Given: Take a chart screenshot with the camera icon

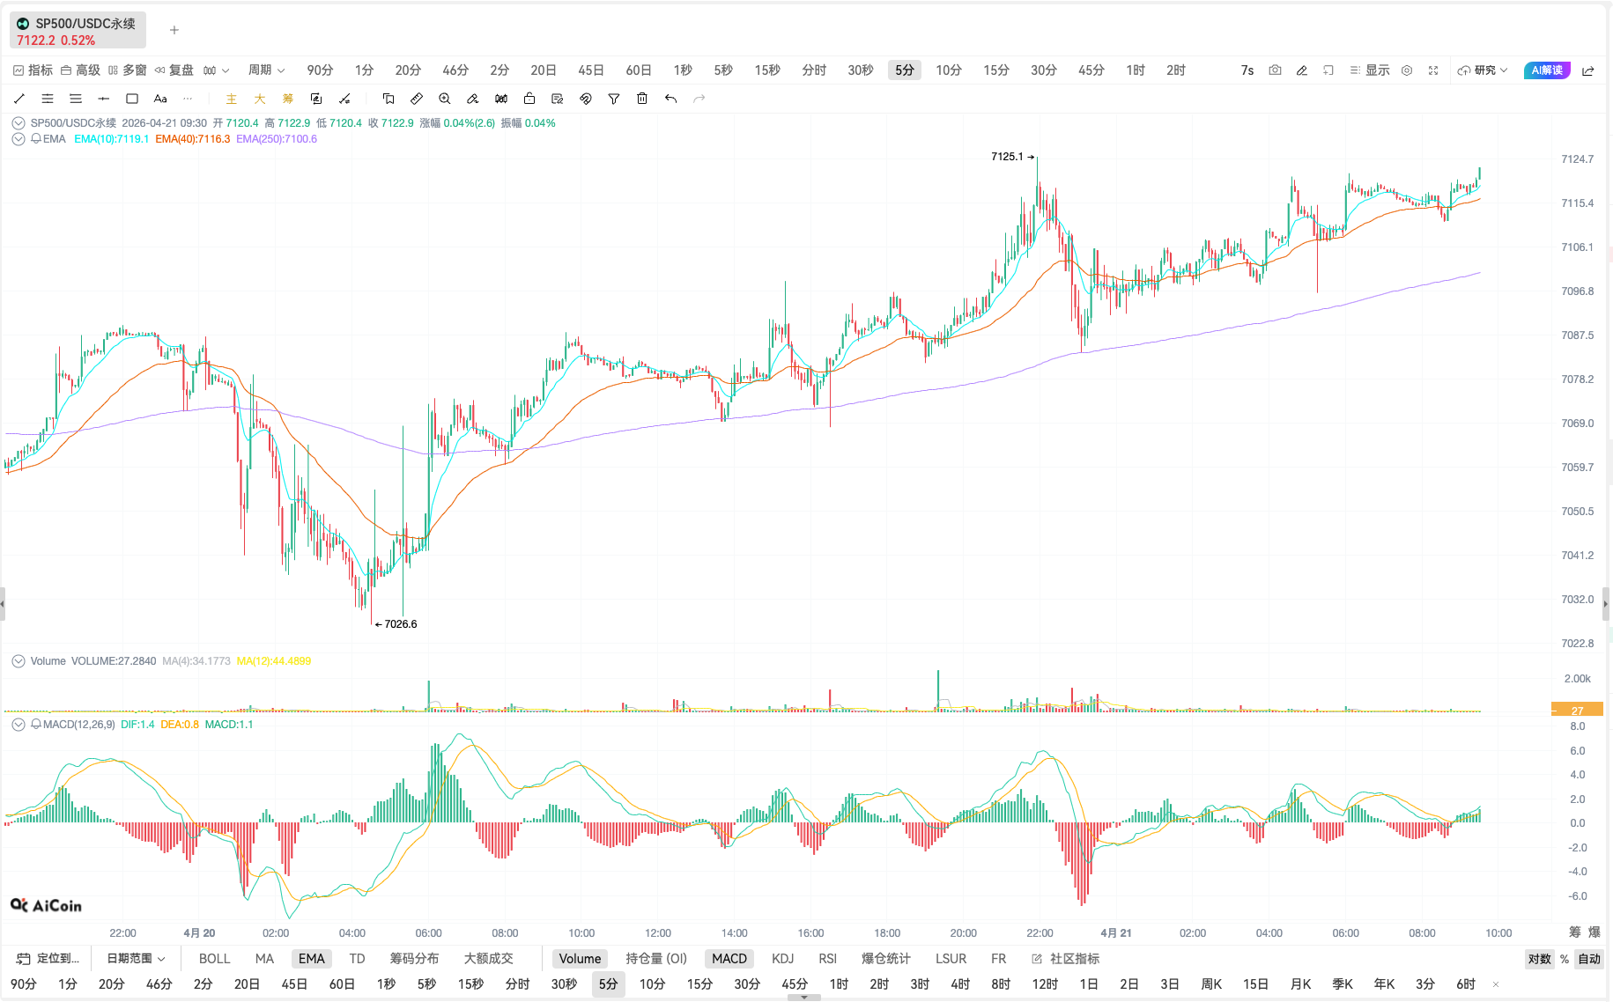Looking at the screenshot, I should pos(1275,70).
